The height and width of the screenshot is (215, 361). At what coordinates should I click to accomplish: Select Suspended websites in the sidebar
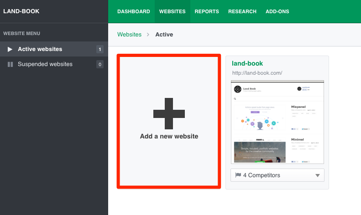45,64
